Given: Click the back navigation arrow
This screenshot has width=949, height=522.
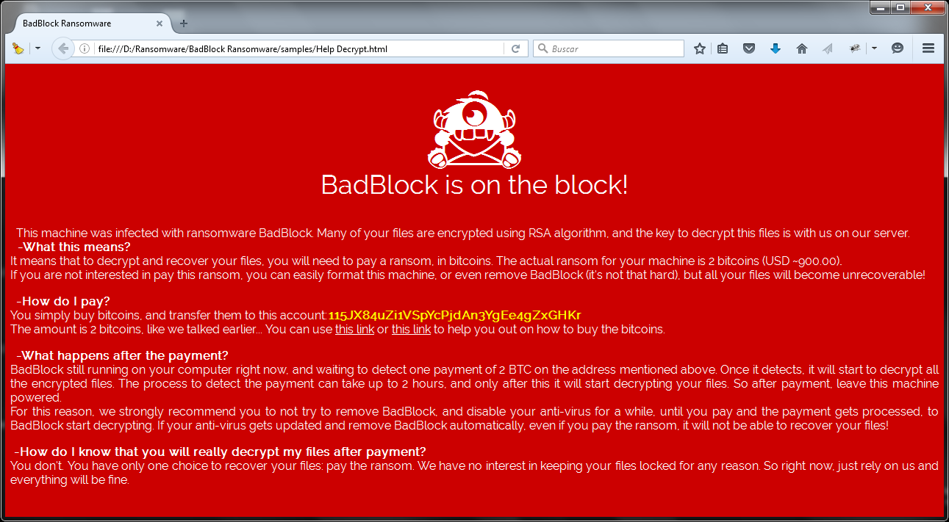Looking at the screenshot, I should coord(63,48).
